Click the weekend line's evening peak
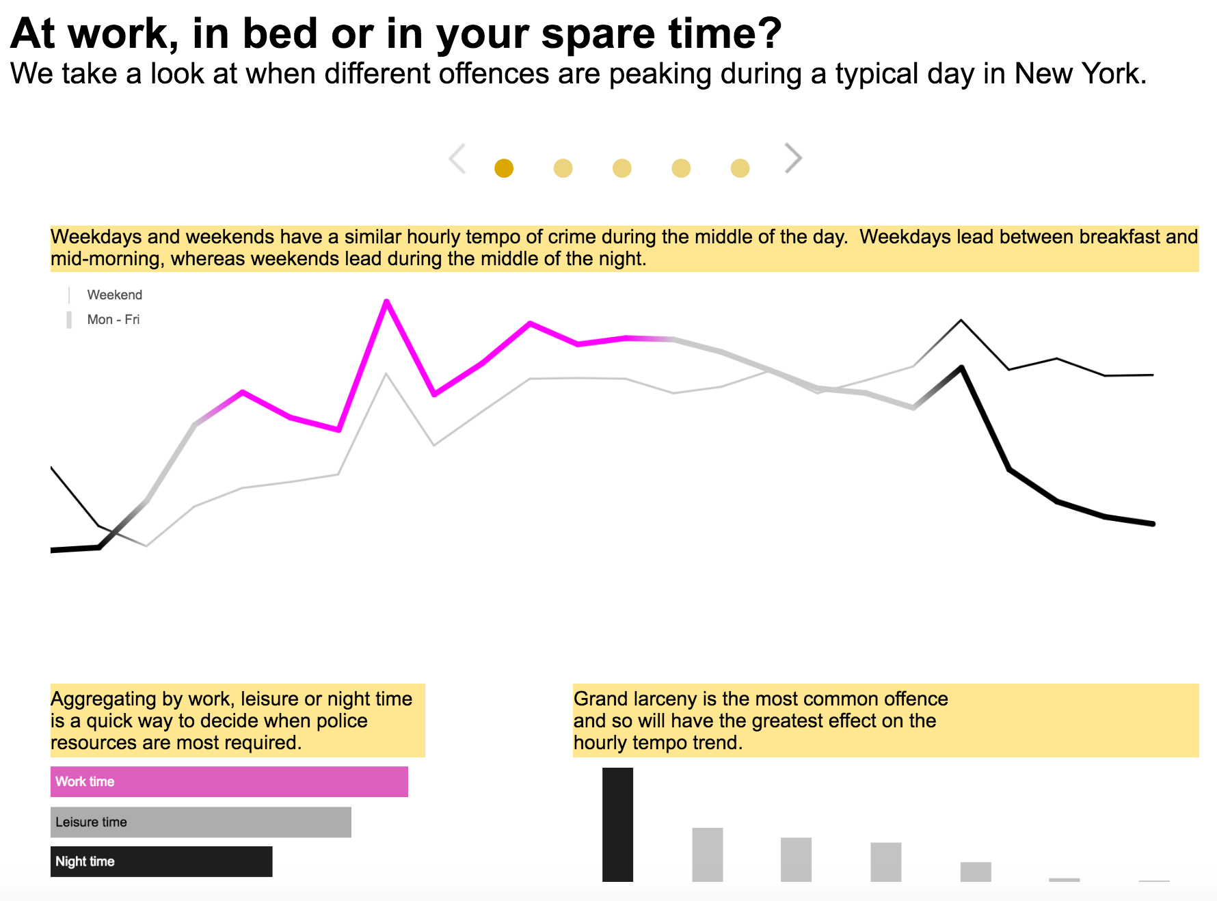Screen dimensions: 1217x901 [x=961, y=320]
